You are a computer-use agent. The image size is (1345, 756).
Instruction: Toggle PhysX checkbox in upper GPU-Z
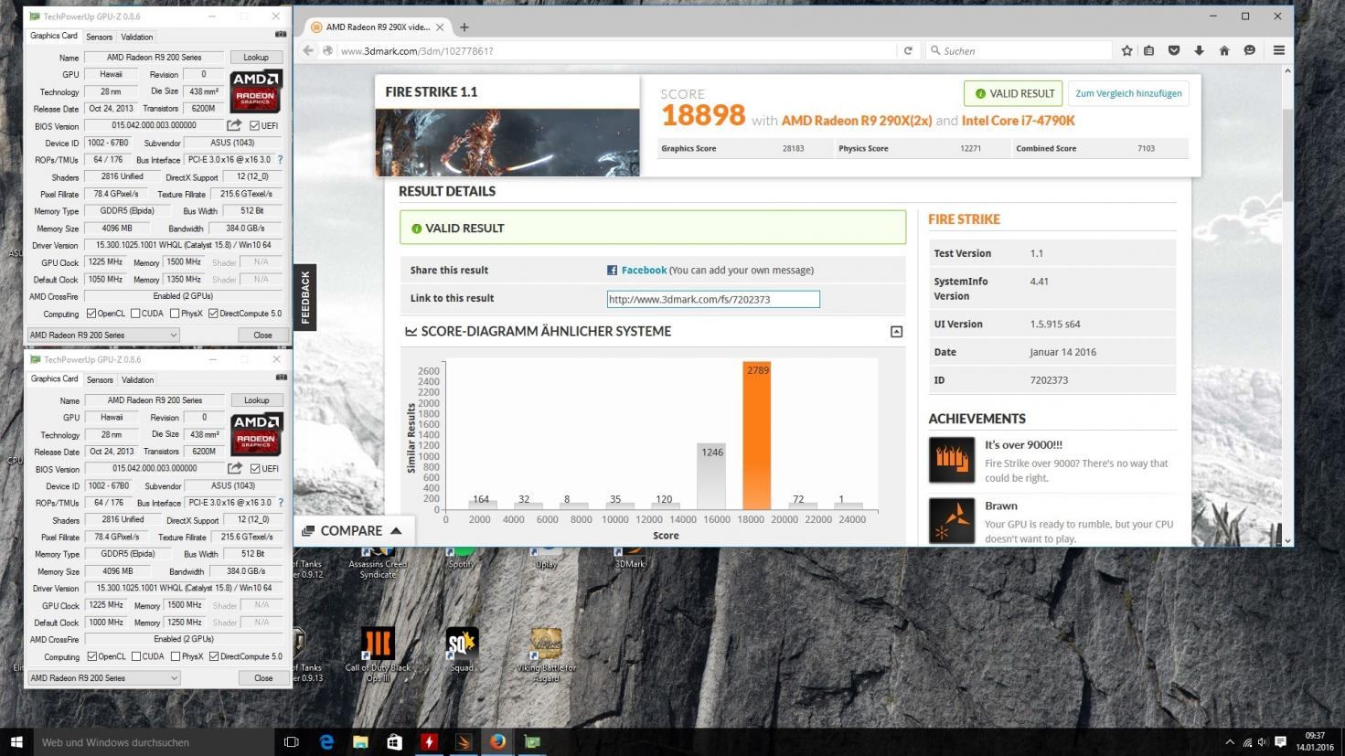[175, 314]
